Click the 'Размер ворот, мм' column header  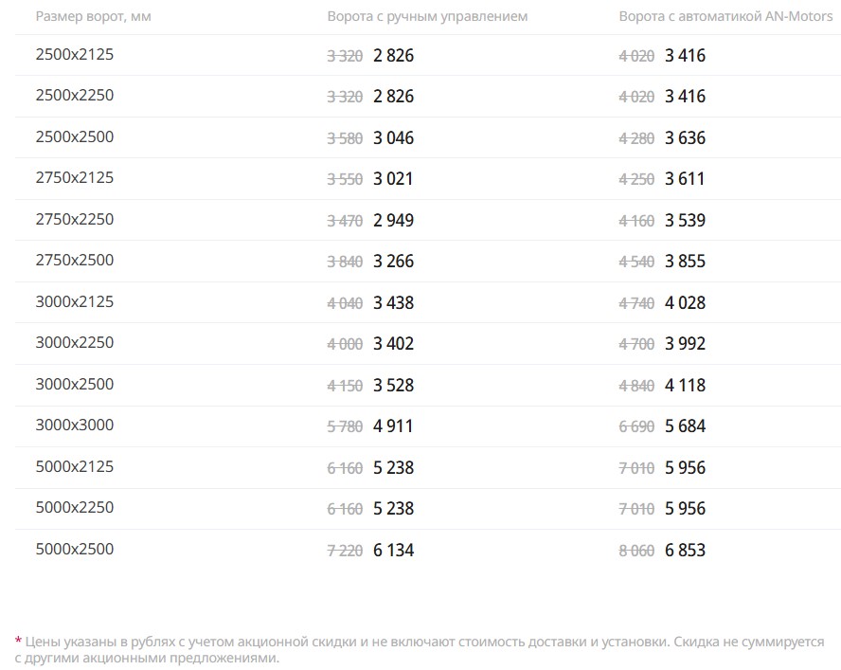coord(93,17)
